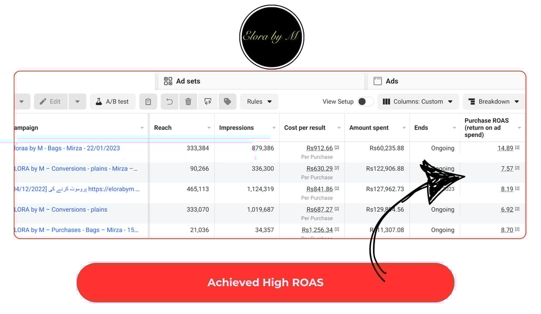Open the Rules dropdown
The width and height of the screenshot is (541, 314).
[259, 102]
